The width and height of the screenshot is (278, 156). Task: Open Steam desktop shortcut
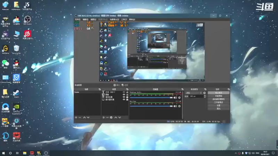tap(16, 94)
